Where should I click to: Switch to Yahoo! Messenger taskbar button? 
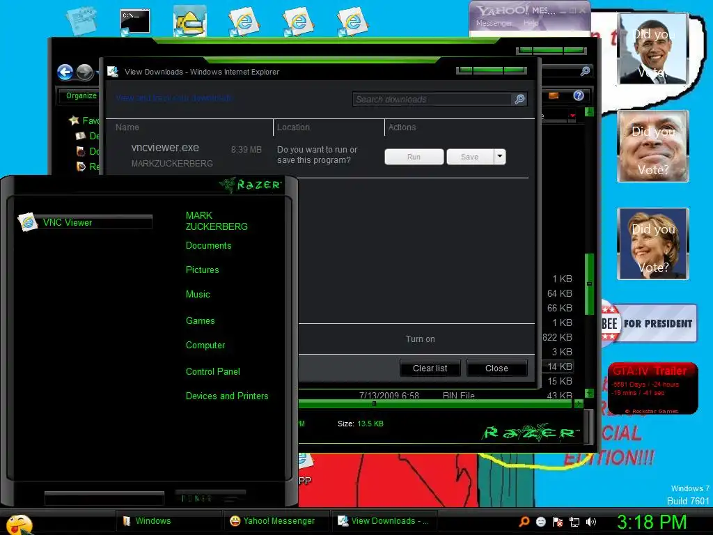(276, 521)
